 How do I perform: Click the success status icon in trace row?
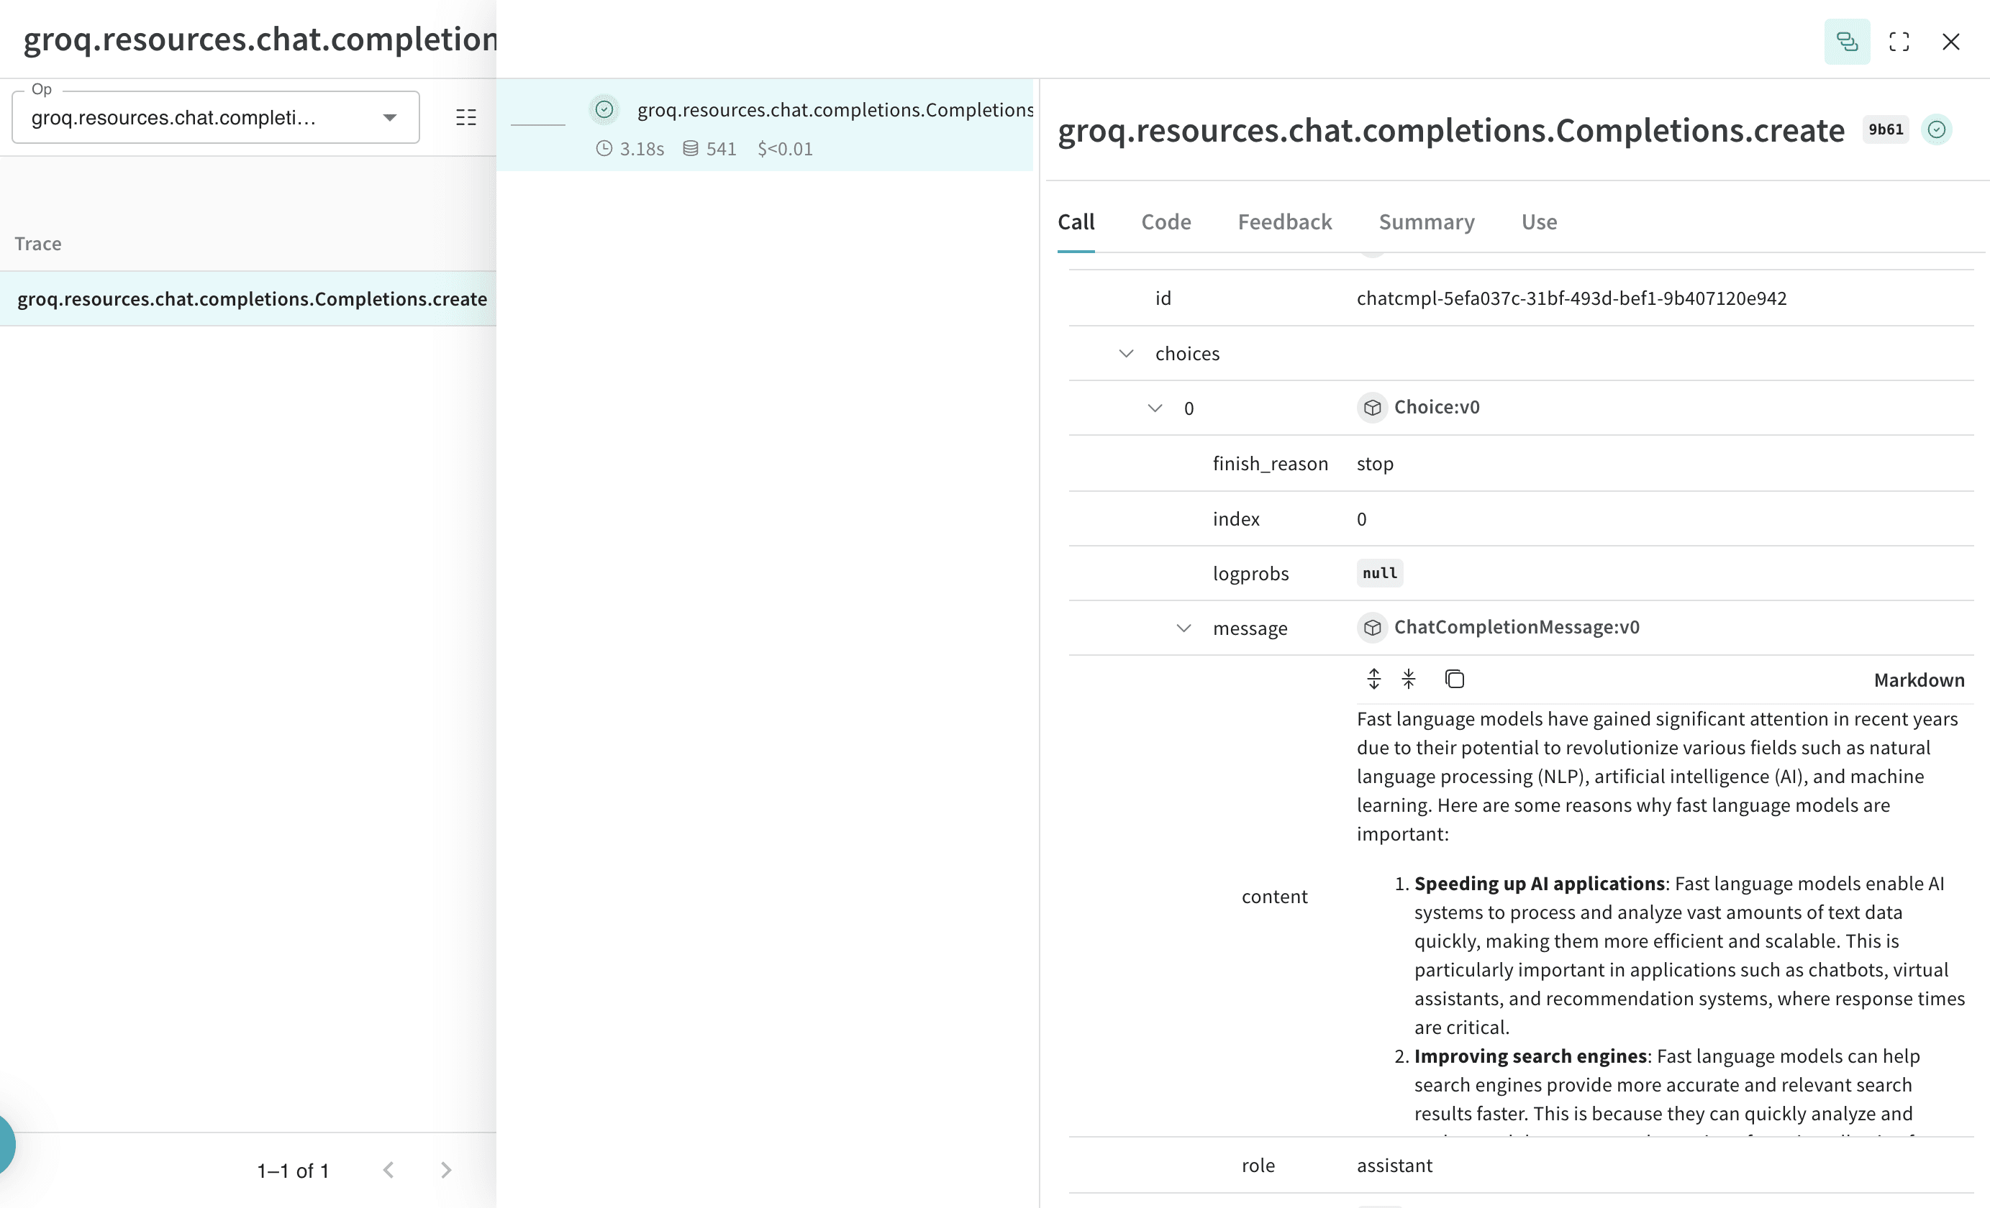pos(604,109)
